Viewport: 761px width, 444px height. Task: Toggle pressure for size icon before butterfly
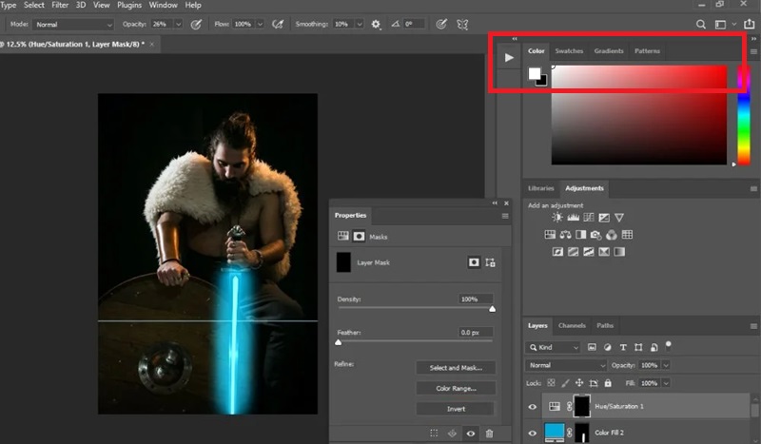(441, 25)
